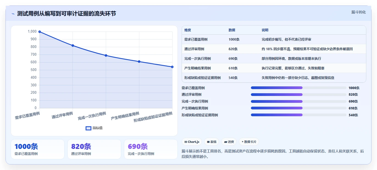Viewport: 377px width, 170px height.
Task: Click the 说明 table column header
Action: [x=265, y=30]
